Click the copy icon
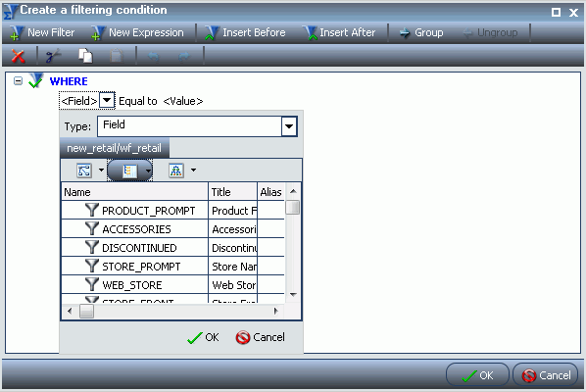 click(x=85, y=56)
